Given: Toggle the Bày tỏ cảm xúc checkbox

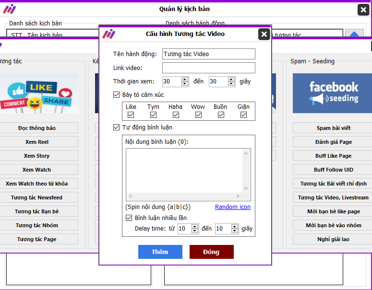Looking at the screenshot, I should [117, 95].
